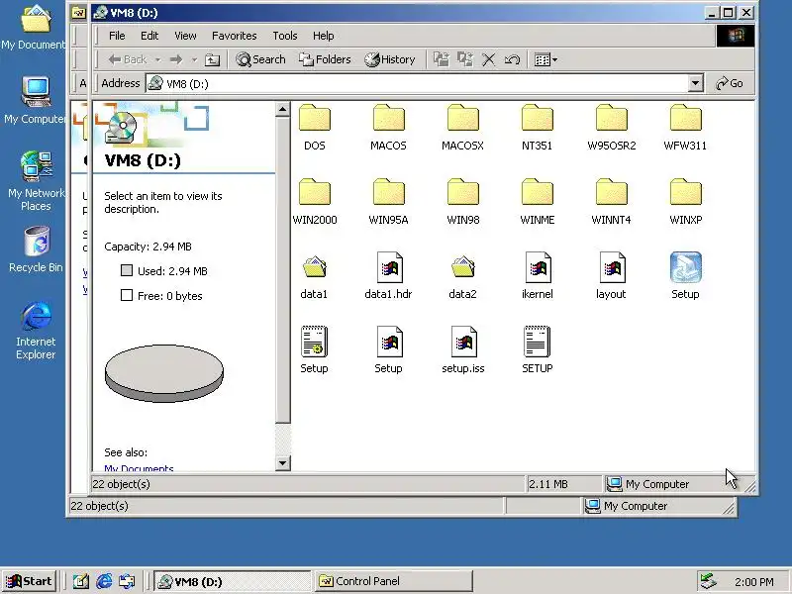The width and height of the screenshot is (792, 594).
Task: Click the Move To toolbar icon
Action: (441, 59)
